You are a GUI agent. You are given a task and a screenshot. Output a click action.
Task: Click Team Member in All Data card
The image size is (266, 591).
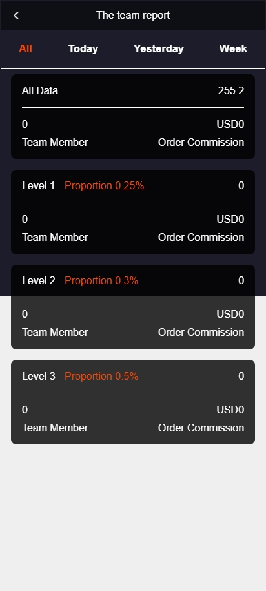55,143
